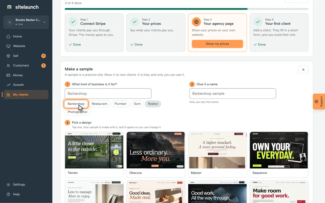This screenshot has width=325, height=203.
Task: Click the Money card icon
Action: click(8, 75)
